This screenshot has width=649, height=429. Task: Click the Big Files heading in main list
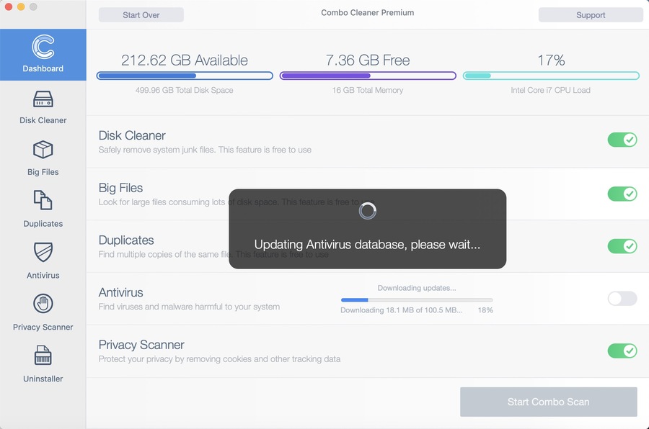click(x=121, y=188)
